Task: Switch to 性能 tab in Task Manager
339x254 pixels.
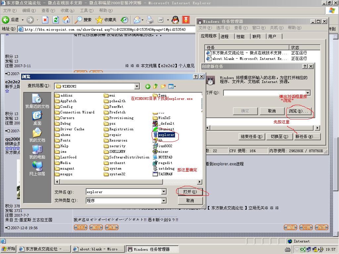Action: click(x=240, y=36)
